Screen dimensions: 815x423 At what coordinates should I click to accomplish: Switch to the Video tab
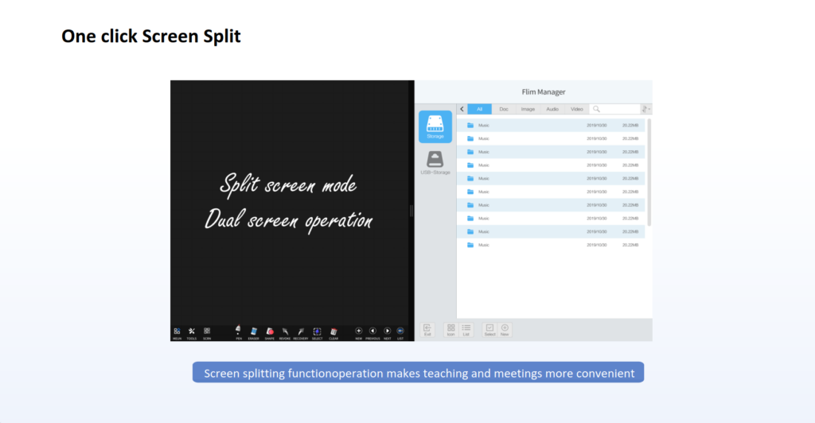(x=576, y=109)
